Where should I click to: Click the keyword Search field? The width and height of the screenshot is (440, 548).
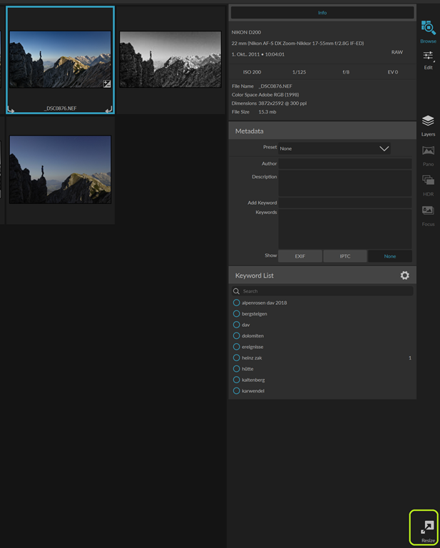[x=324, y=291]
